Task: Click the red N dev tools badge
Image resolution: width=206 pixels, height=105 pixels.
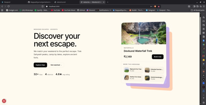Action: 4,101
